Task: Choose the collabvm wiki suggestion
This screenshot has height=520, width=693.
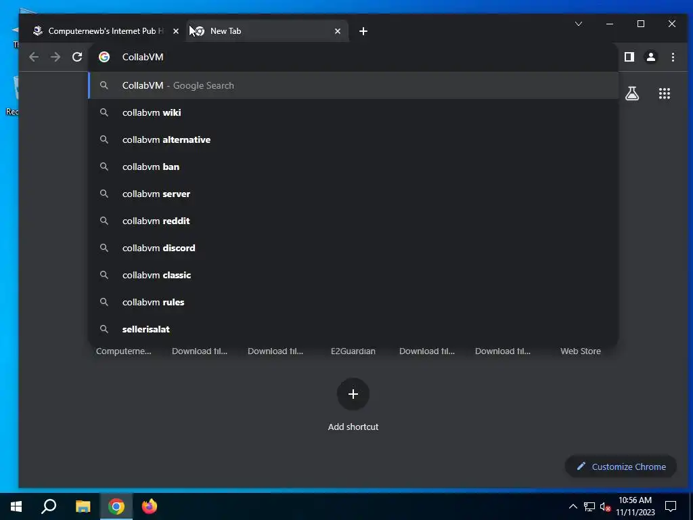Action: pyautogui.click(x=353, y=112)
